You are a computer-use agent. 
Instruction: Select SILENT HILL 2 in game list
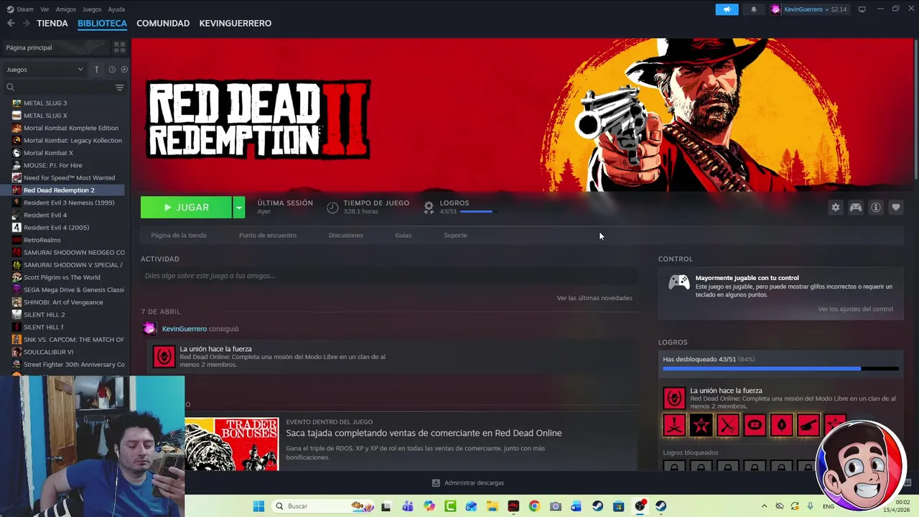[44, 315]
